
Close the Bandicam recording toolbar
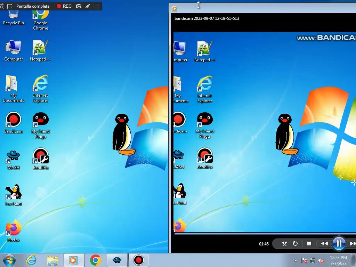(97, 6)
